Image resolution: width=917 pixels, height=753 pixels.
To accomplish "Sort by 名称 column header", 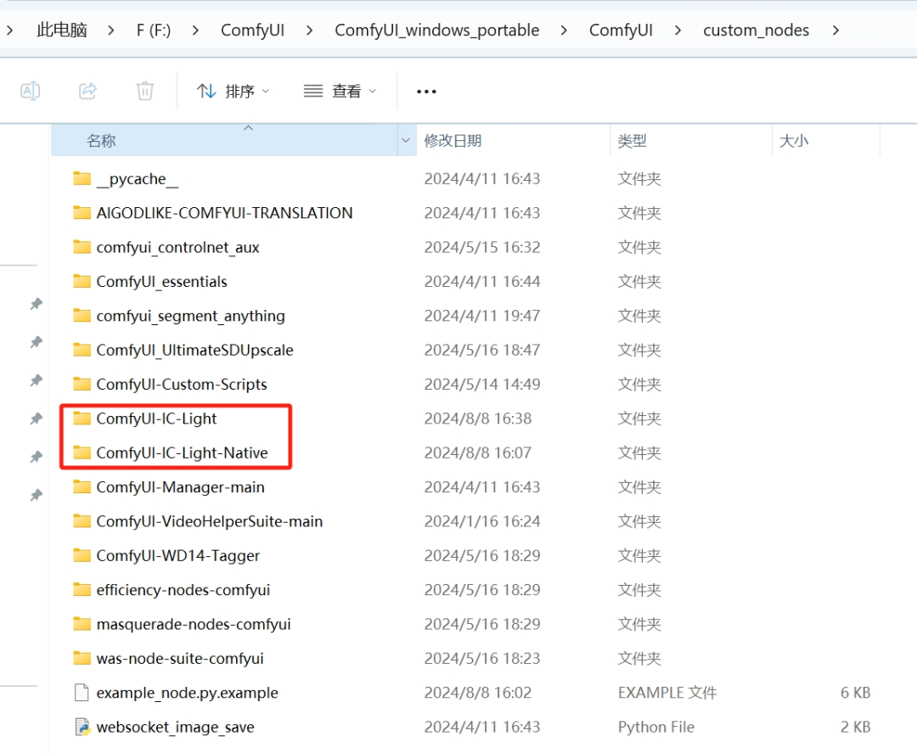I will point(224,140).
